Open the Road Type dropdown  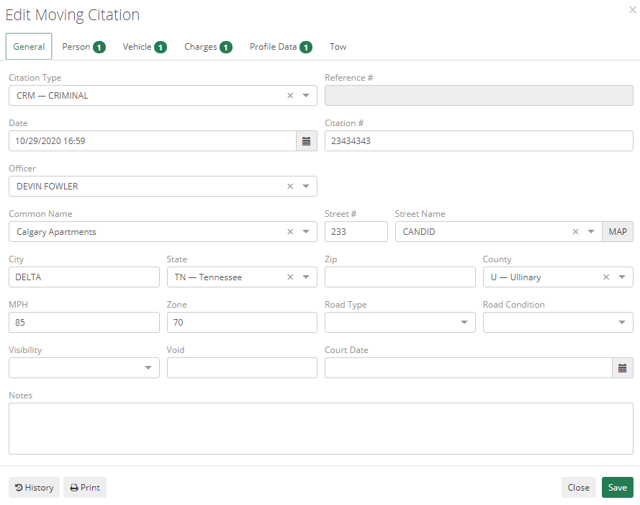[x=400, y=322]
